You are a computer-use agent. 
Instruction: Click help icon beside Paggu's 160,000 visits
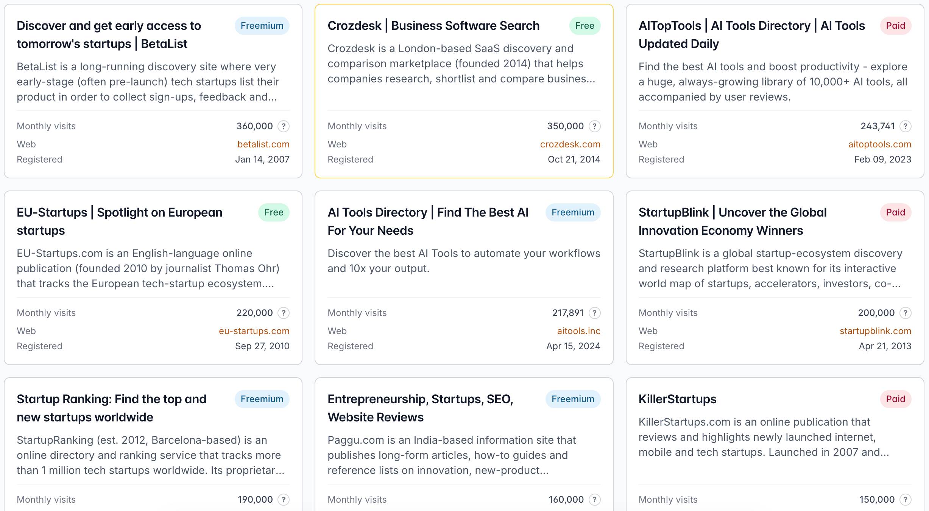click(x=594, y=500)
